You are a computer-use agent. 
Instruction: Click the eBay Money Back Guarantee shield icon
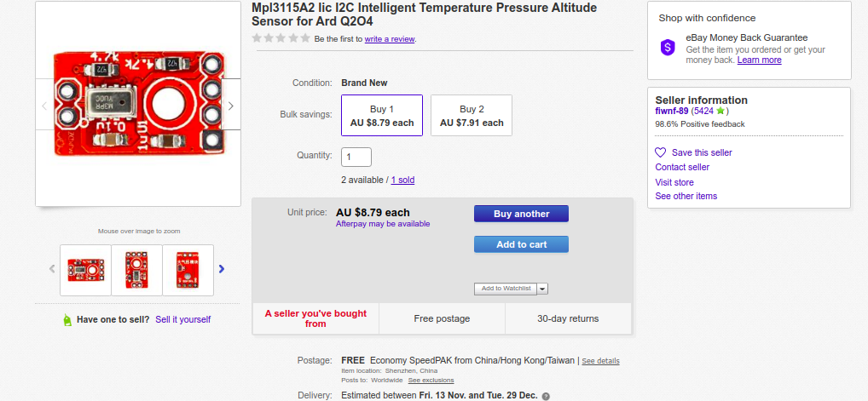[668, 48]
